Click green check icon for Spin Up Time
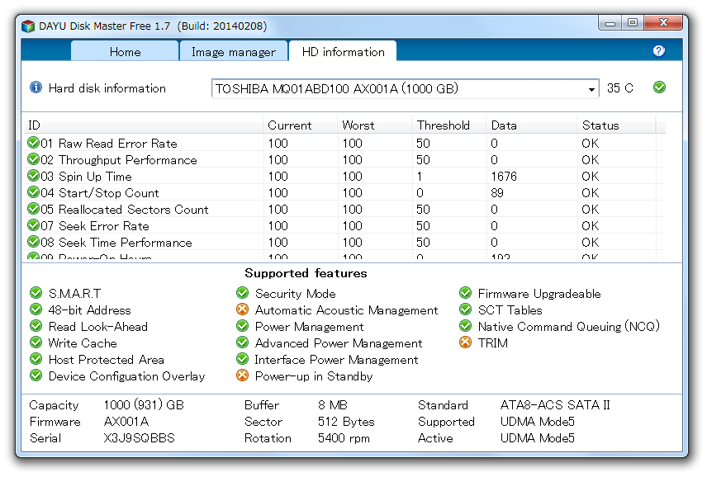 click(33, 176)
